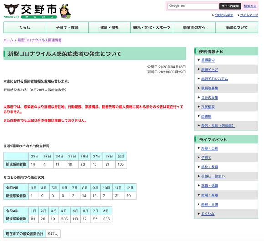
Task: Open the 職員等募集 sidebar link
Action: coord(209,88)
